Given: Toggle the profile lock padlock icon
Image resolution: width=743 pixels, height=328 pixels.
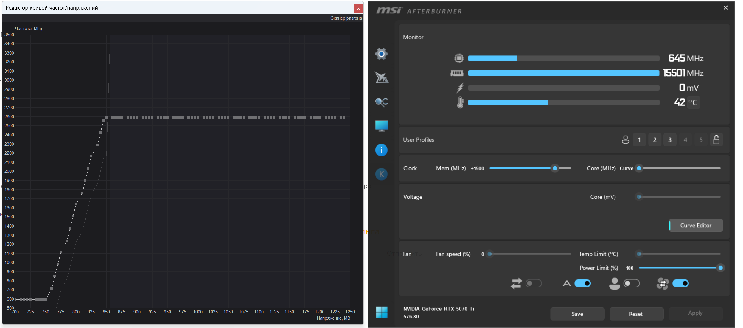Looking at the screenshot, I should point(716,139).
